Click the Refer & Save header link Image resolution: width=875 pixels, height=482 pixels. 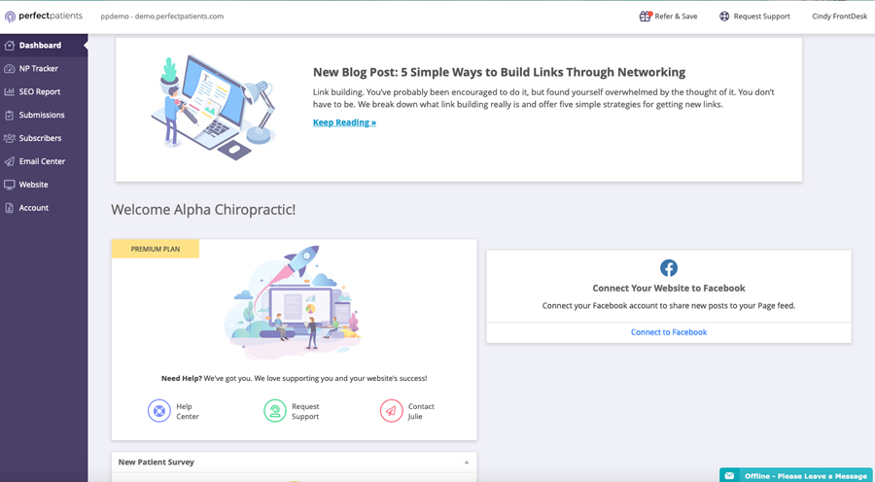[x=676, y=17]
